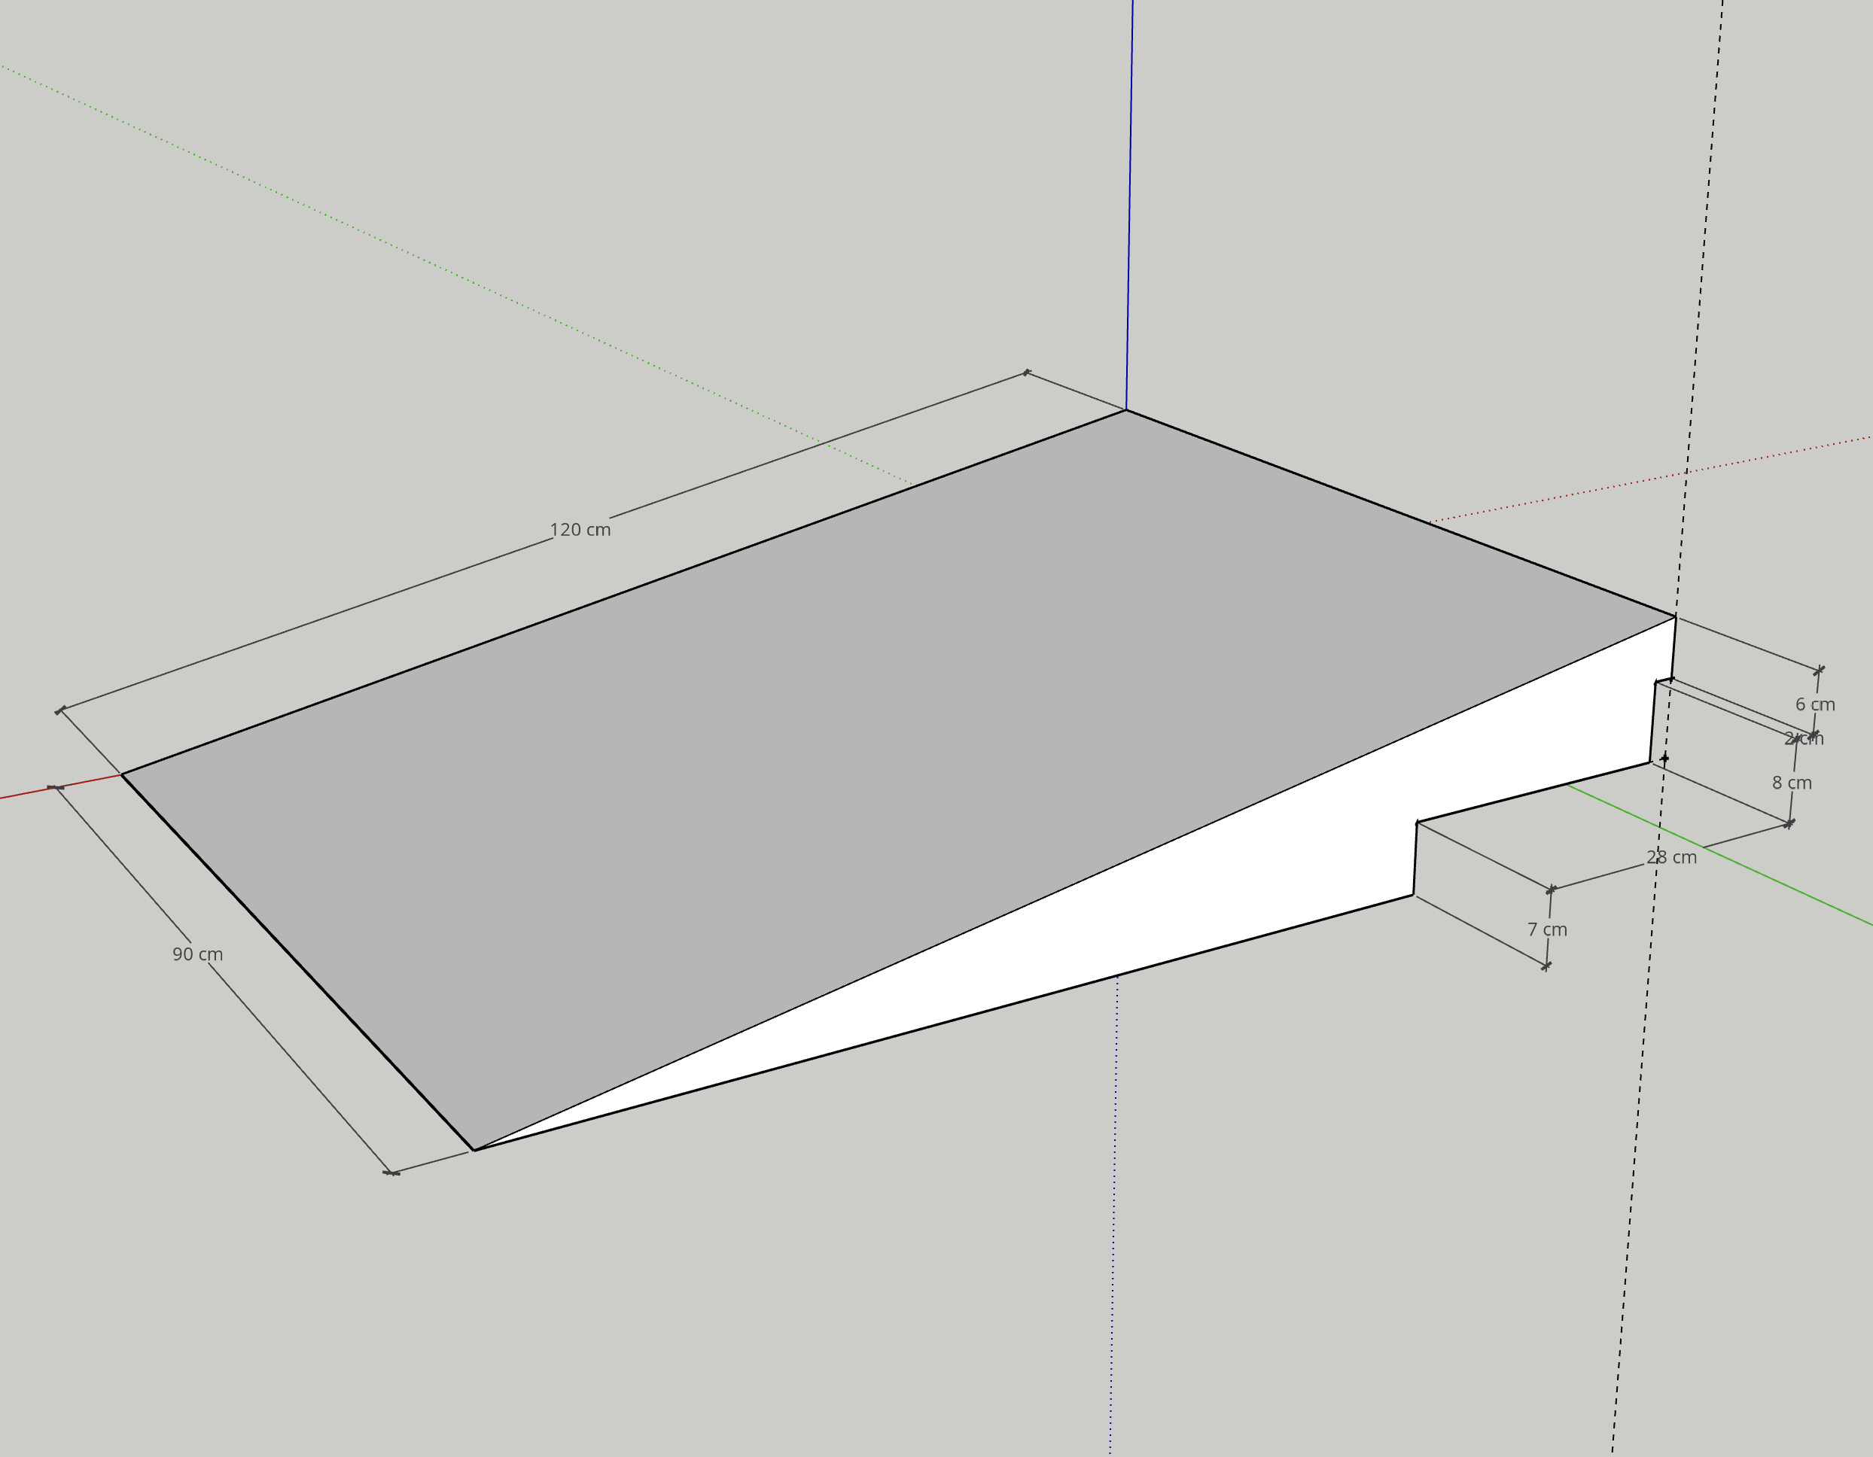Select the ramp's bottom-front corner vertex
The image size is (1873, 1457).
tap(474, 1150)
